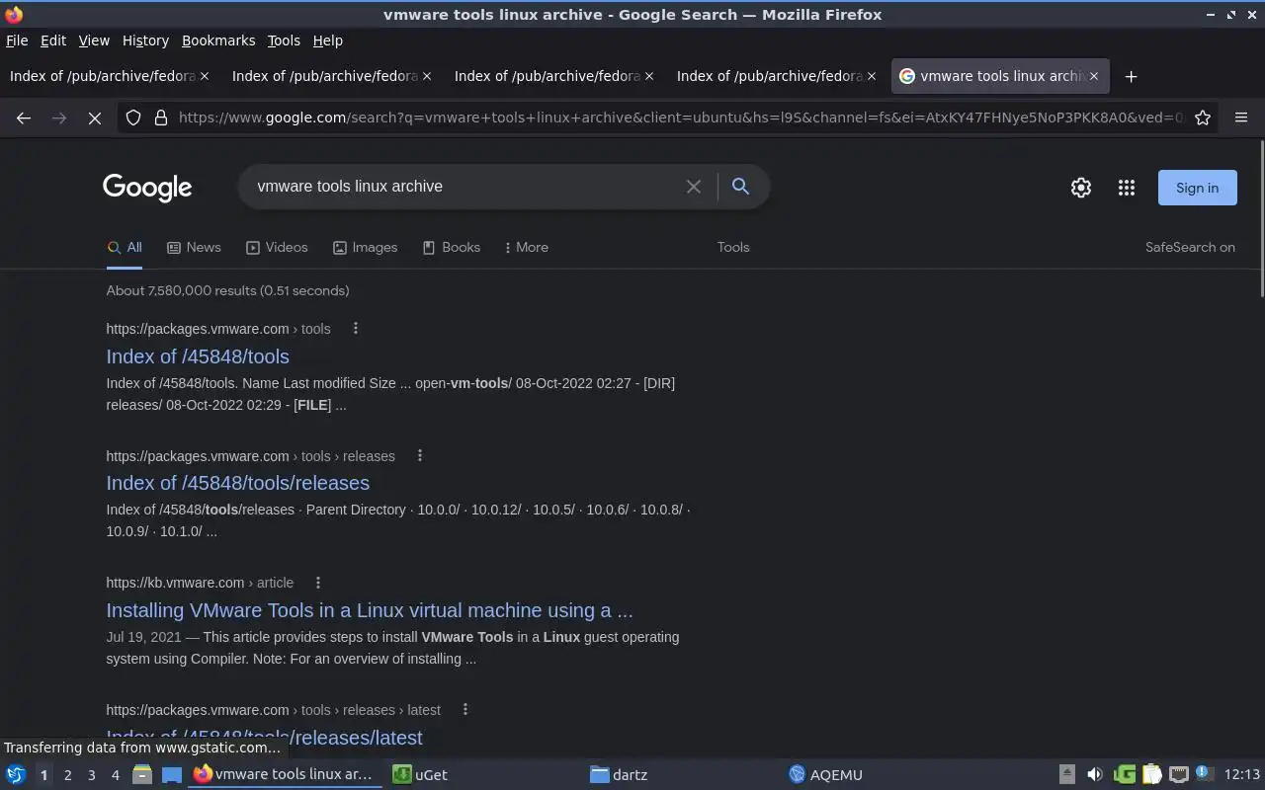Click the page vertical scrollbar
Viewport: 1265px width, 790px height.
[1261, 219]
